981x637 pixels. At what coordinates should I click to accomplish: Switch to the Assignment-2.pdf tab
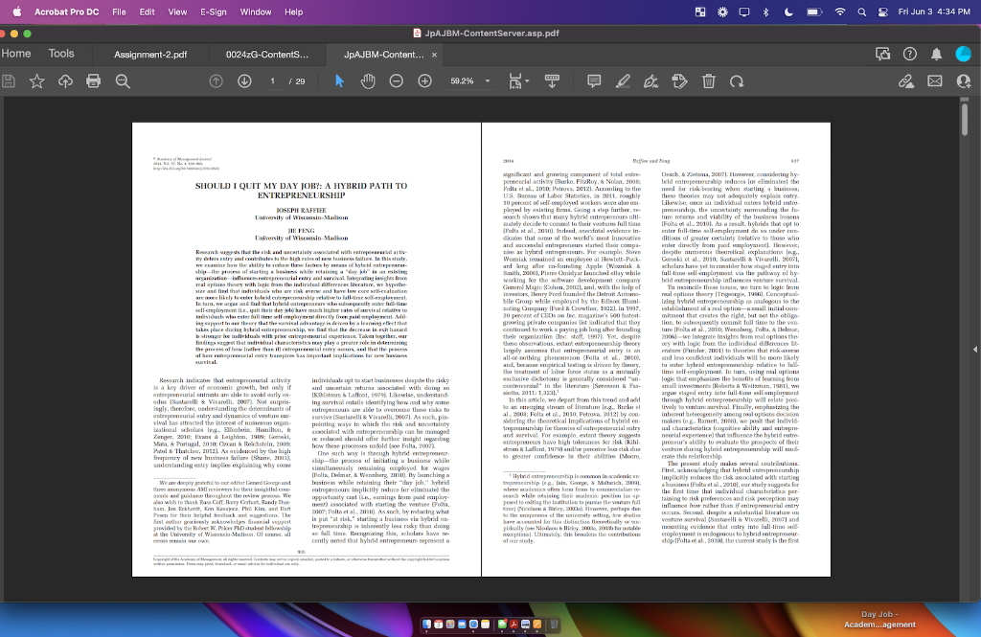(150, 55)
